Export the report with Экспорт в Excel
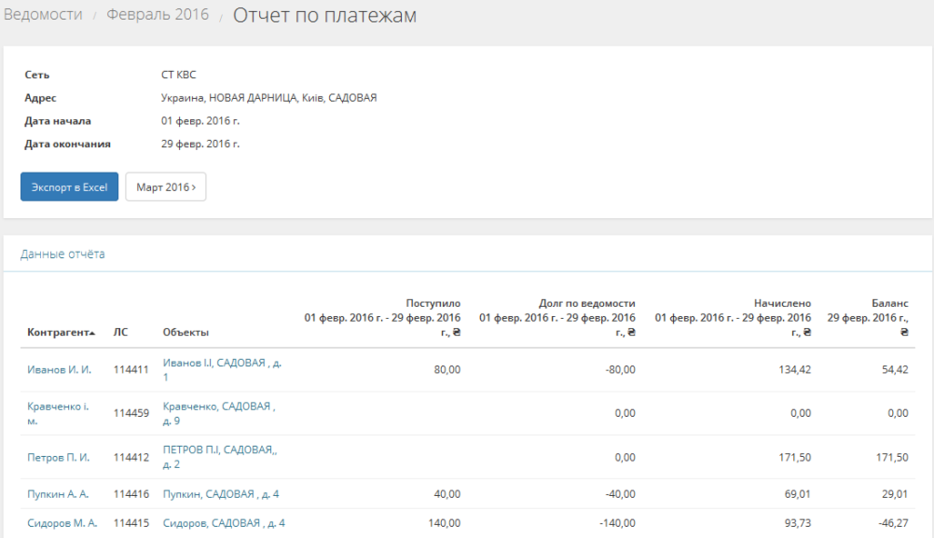The image size is (934, 538). click(69, 187)
